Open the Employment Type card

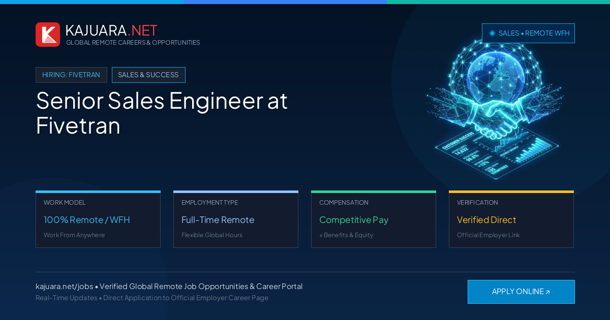tap(236, 219)
